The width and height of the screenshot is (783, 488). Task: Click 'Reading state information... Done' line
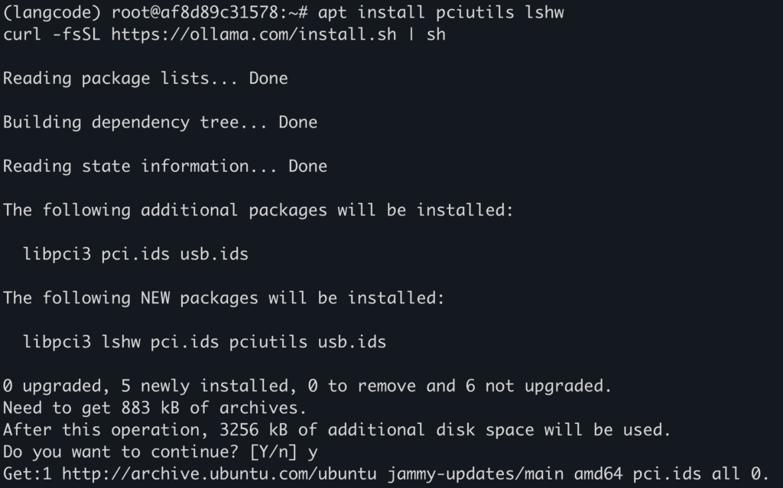pos(164,166)
